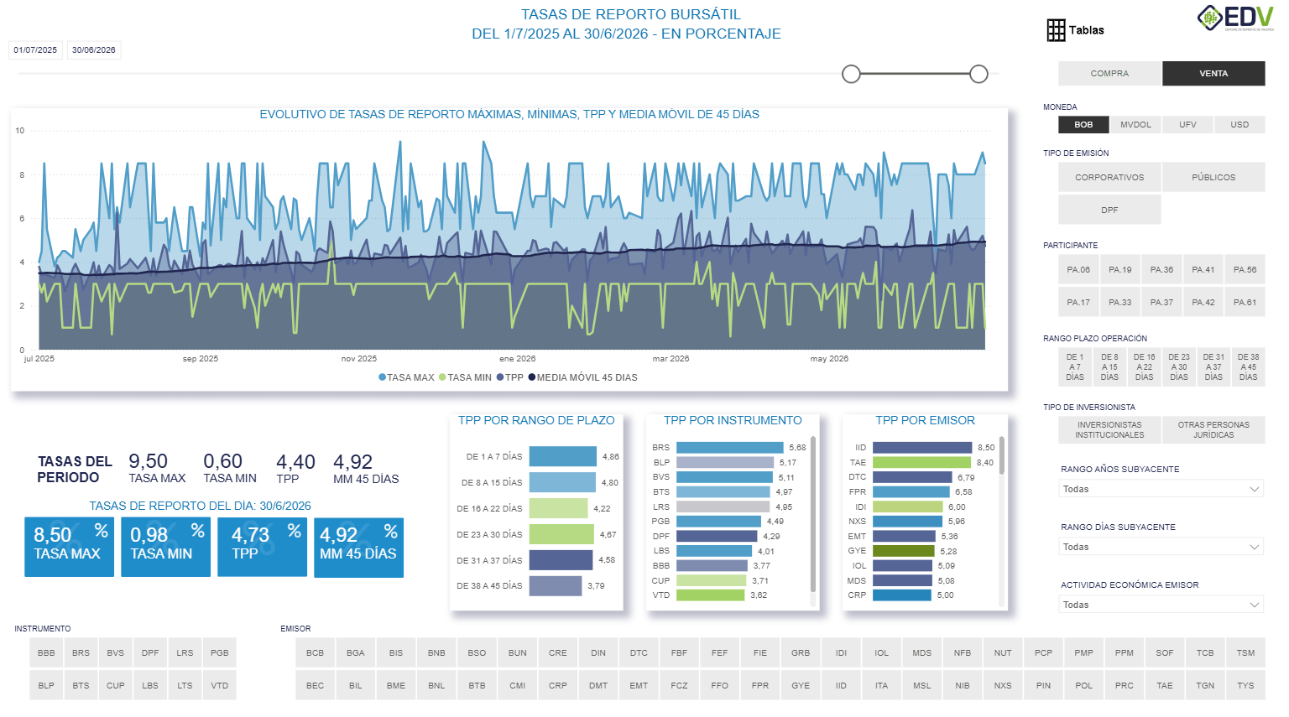Select issuer BGA
This screenshot has height=717, width=1289.
point(356,653)
